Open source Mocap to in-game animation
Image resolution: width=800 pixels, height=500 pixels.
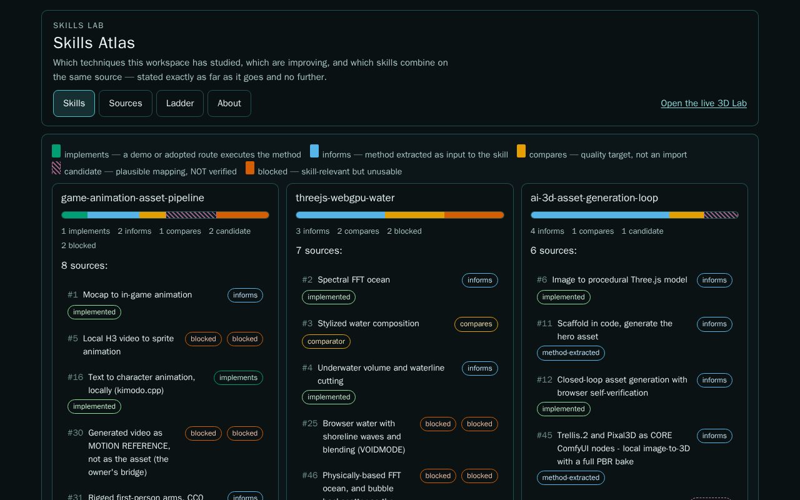(x=137, y=294)
